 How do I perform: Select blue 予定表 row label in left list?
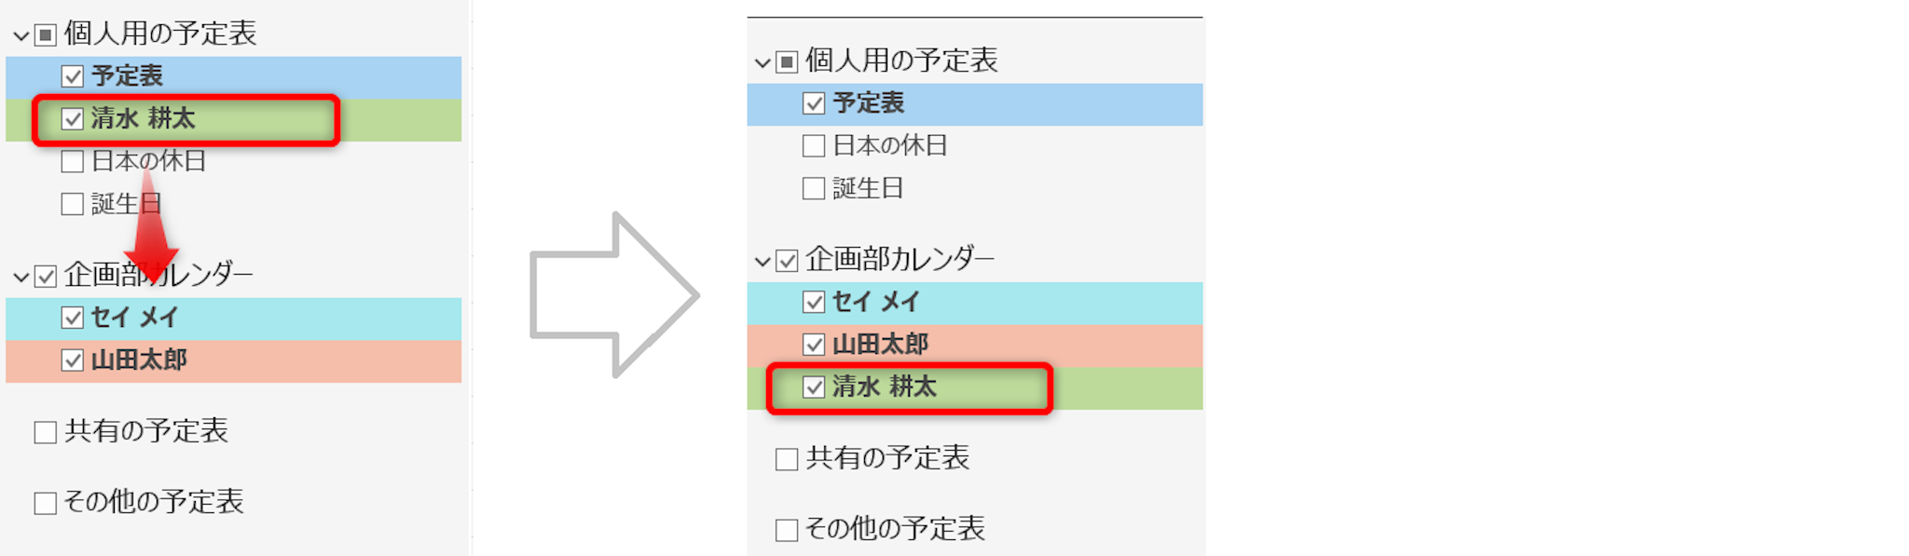tap(127, 75)
